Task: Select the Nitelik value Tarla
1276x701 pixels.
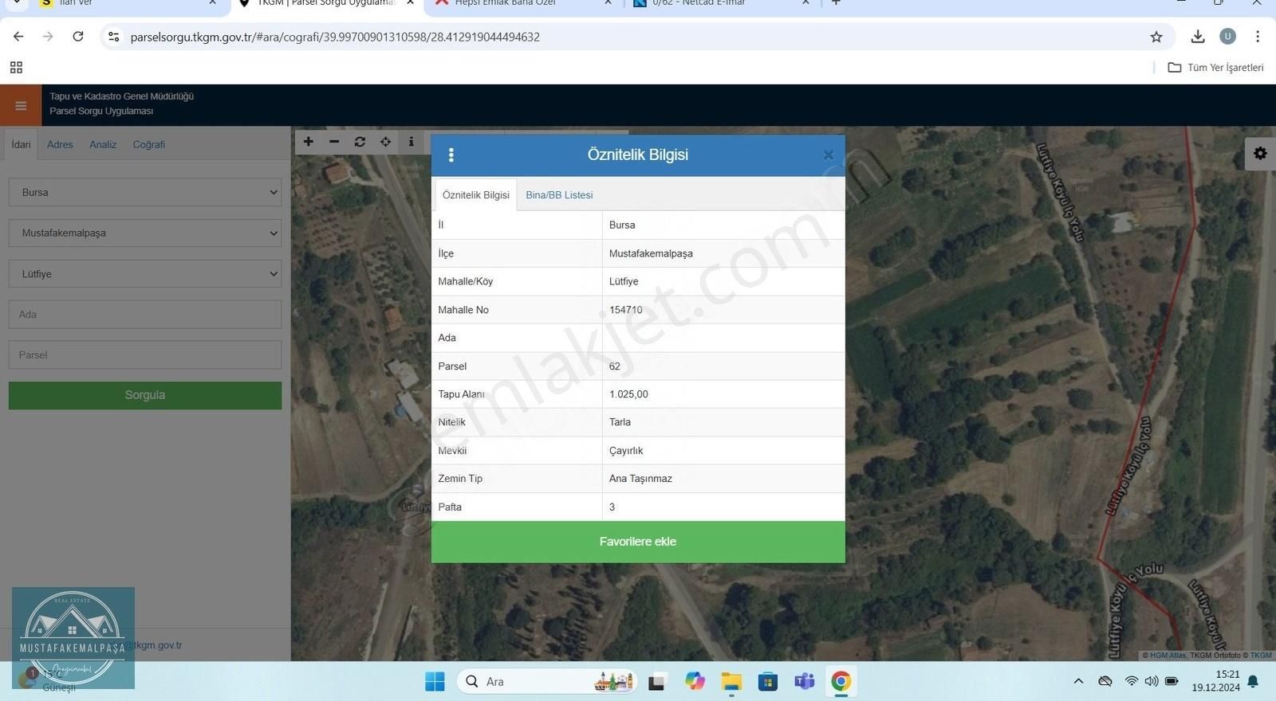Action: click(x=620, y=422)
